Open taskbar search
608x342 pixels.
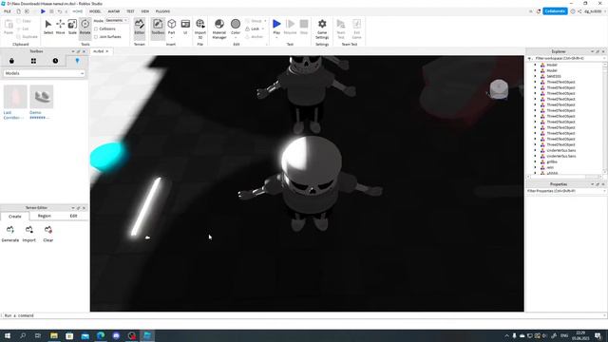coord(23,335)
